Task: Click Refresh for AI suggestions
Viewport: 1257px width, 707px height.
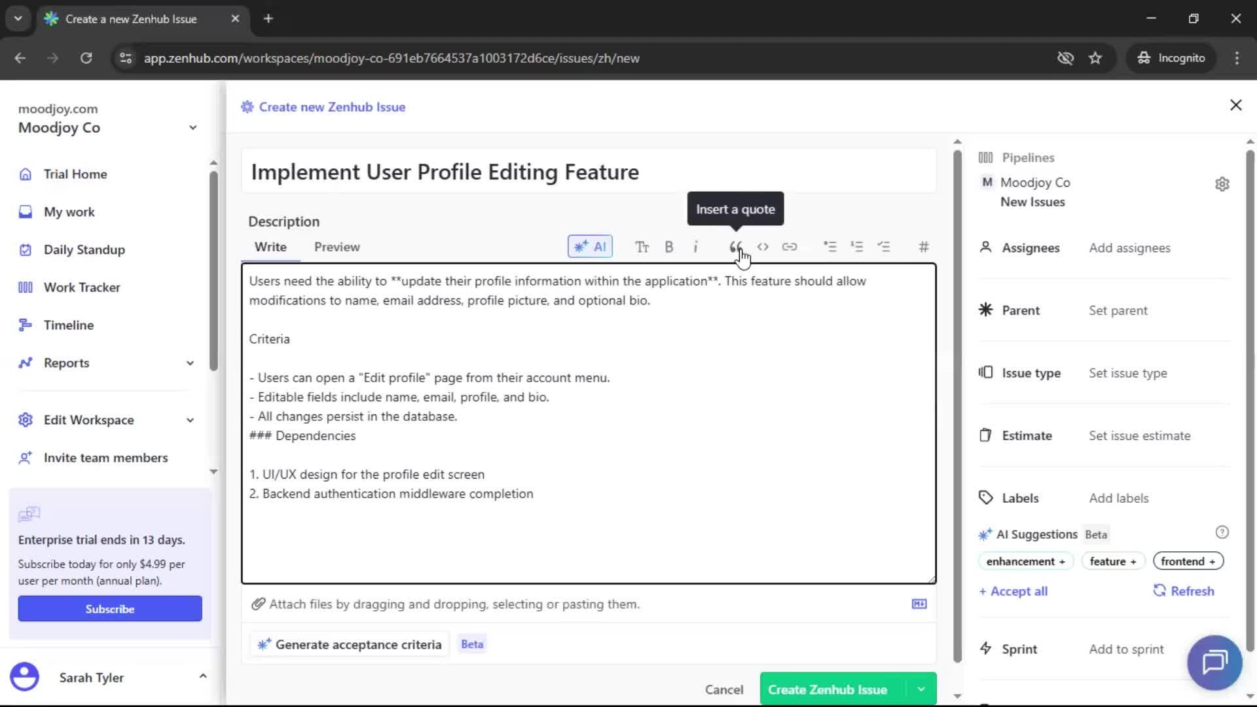Action: 1184,590
